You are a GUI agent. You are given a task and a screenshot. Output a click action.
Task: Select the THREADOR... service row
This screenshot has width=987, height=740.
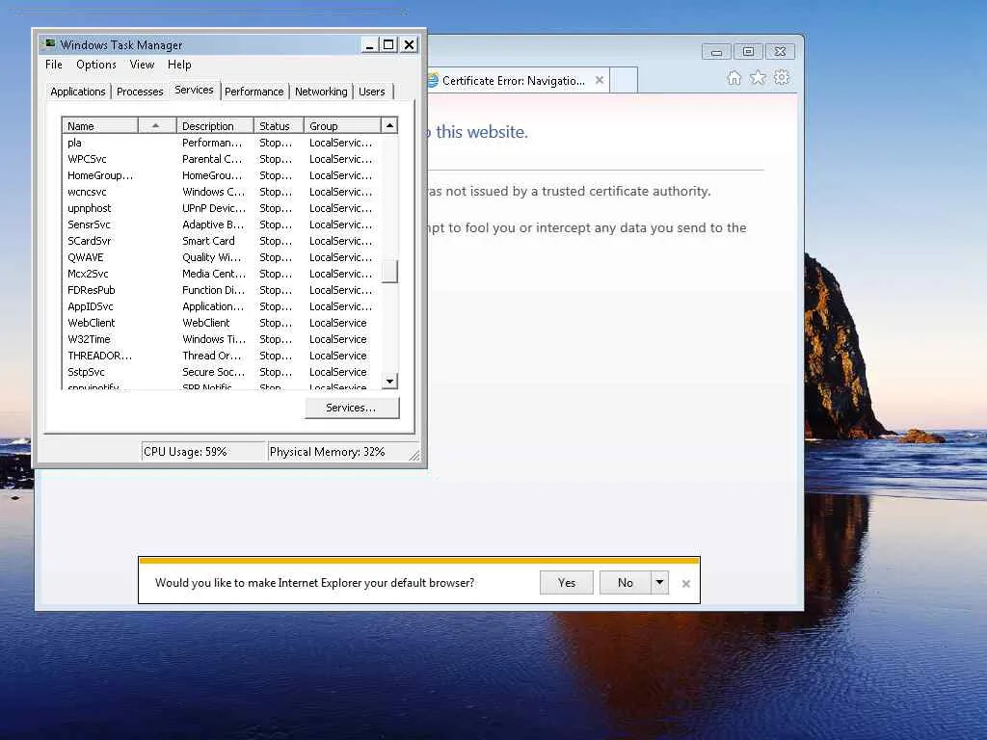[x=222, y=356]
